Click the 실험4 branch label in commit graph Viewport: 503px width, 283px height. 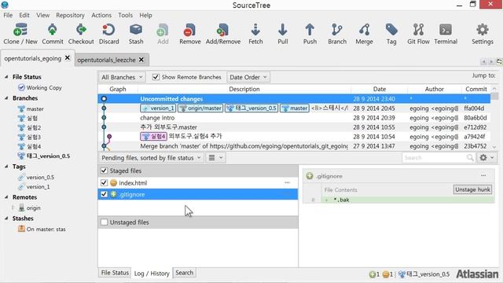[x=154, y=136]
